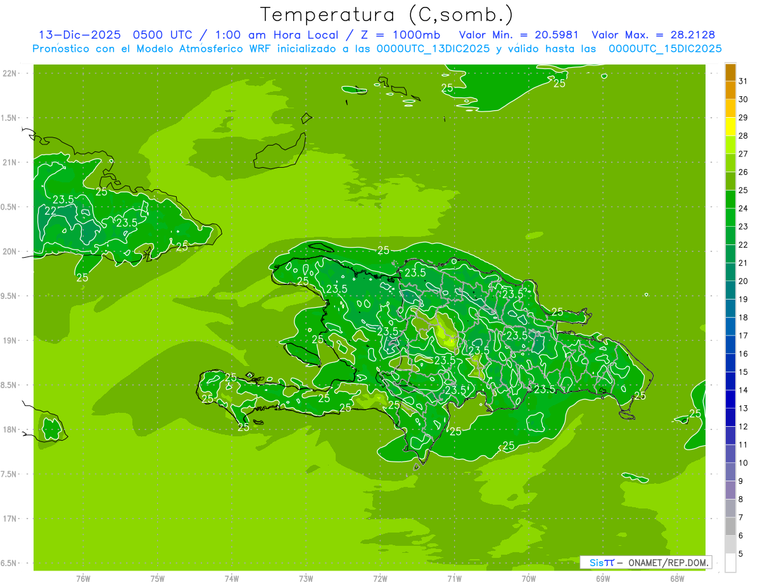The image size is (760, 587).
Task: Click the '31' value on the color scale
Action: 744,81
